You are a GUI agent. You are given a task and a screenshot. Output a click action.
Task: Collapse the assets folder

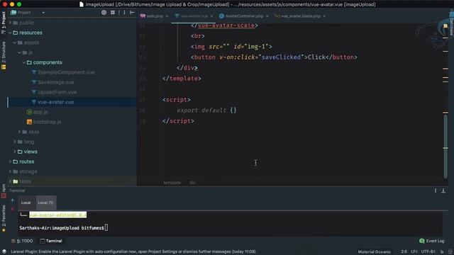point(15,42)
